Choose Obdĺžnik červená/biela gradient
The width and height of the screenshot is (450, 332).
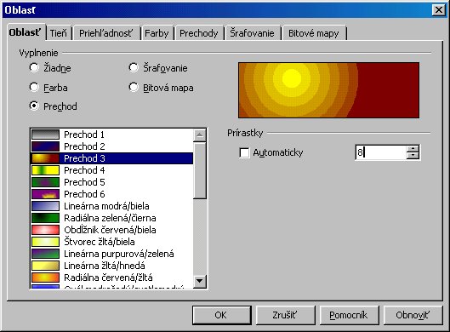click(112, 230)
